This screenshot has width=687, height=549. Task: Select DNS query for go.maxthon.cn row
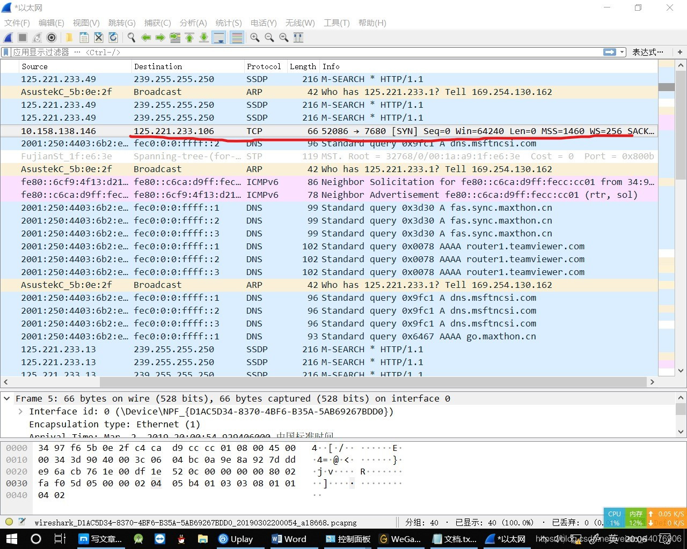329,337
